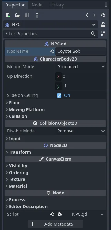Toggle Slide on Ceiling checkbox
Image resolution: width=111 pixels, height=230 pixels.
click(59, 95)
